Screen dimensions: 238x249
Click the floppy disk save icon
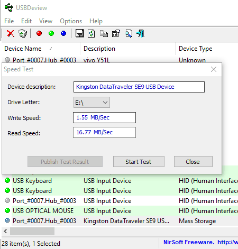click(x=79, y=33)
